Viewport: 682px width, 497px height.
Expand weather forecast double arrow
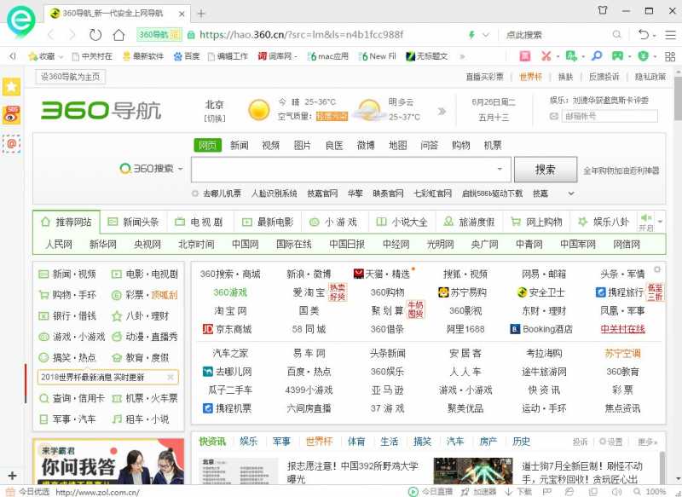442,112
